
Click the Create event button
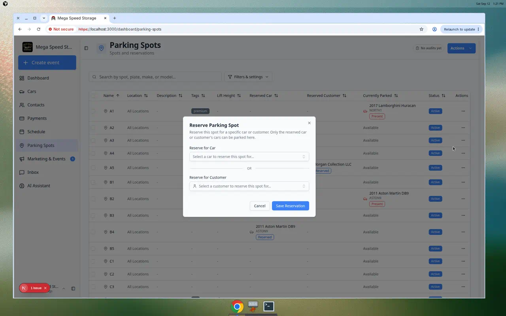click(47, 62)
